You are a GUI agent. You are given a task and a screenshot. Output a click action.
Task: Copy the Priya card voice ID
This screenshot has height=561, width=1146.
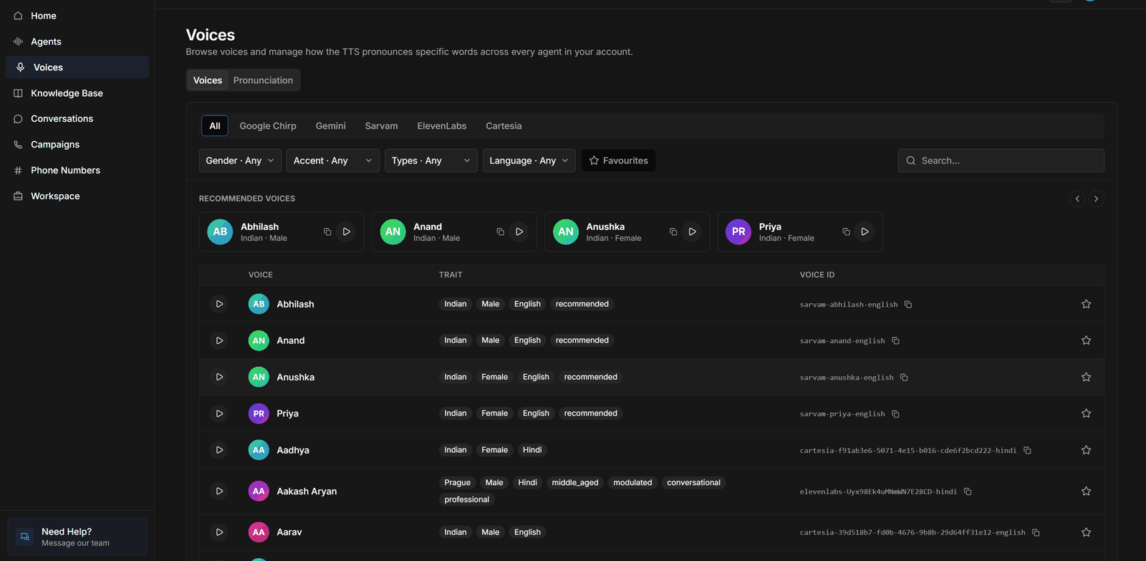[846, 231]
